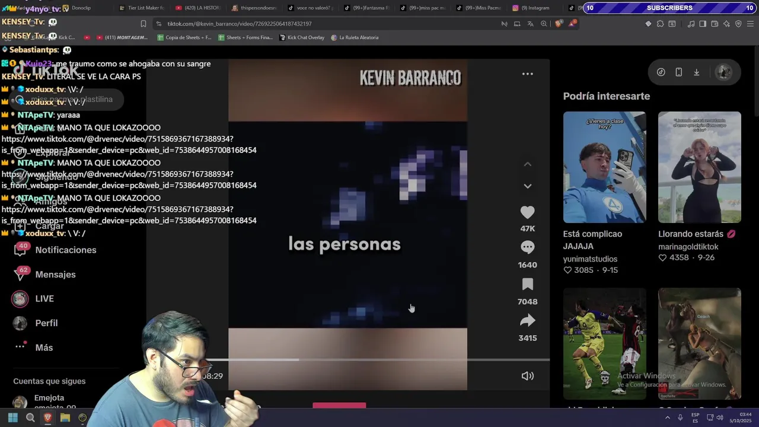This screenshot has height=427, width=759.
Task: Mute the video with speaker icon
Action: pos(527,376)
